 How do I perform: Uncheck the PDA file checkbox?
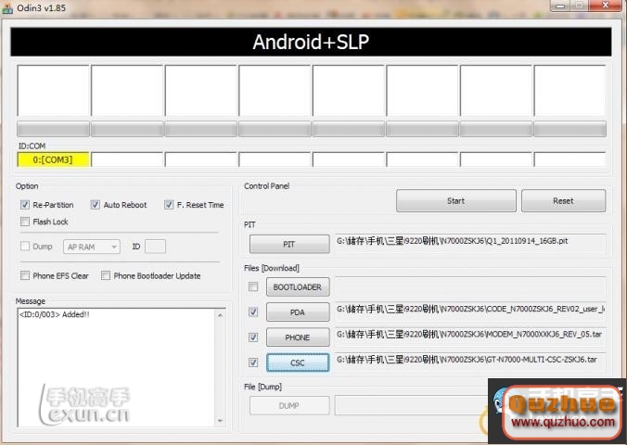click(x=253, y=311)
